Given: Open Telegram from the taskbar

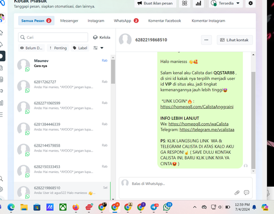Looking at the screenshot, I should (154, 207).
